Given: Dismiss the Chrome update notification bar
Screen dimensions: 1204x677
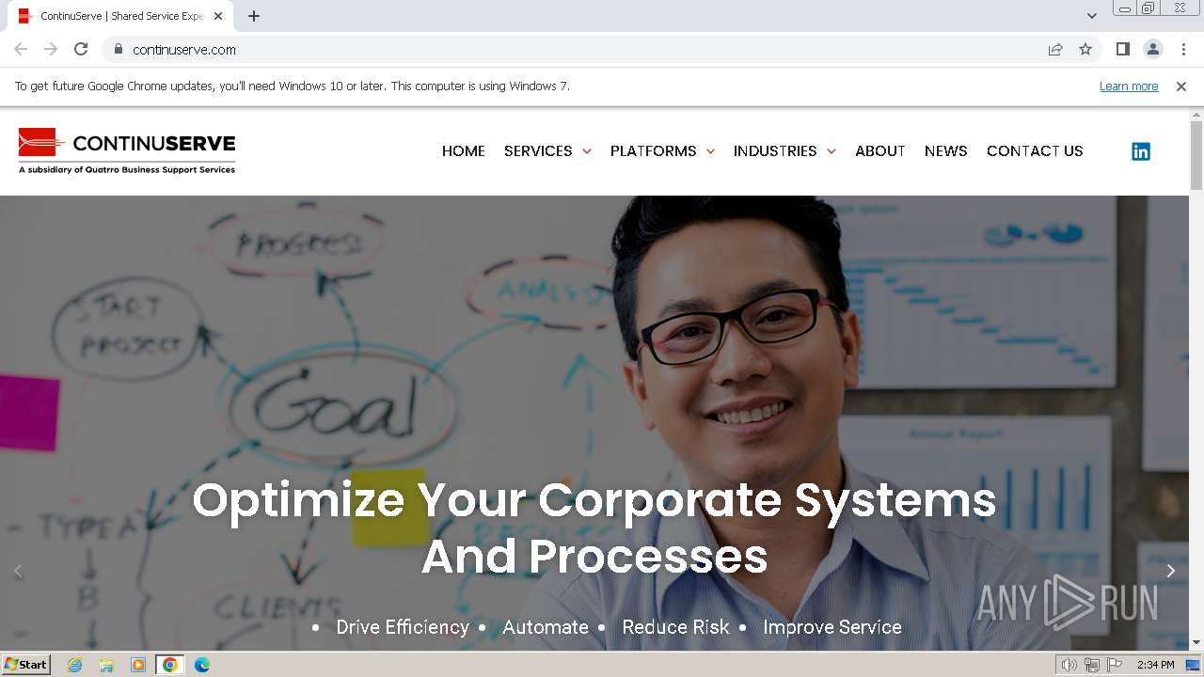Looking at the screenshot, I should (x=1181, y=86).
